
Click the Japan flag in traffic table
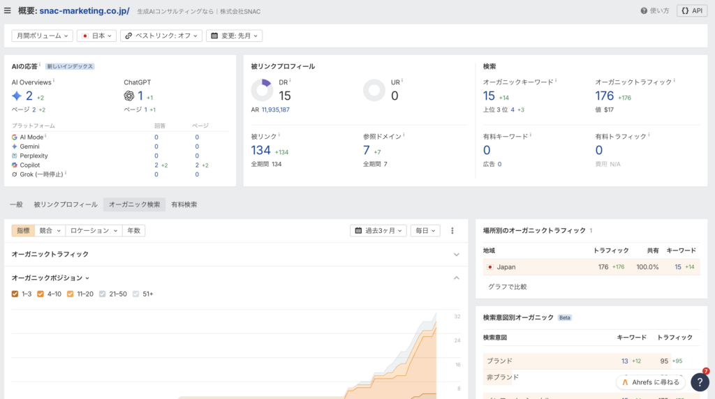pos(489,267)
